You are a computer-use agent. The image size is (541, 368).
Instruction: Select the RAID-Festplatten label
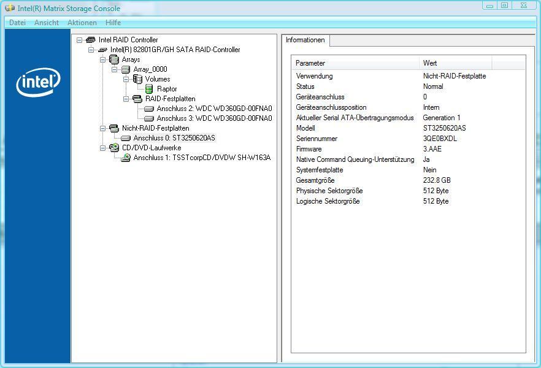tap(171, 99)
